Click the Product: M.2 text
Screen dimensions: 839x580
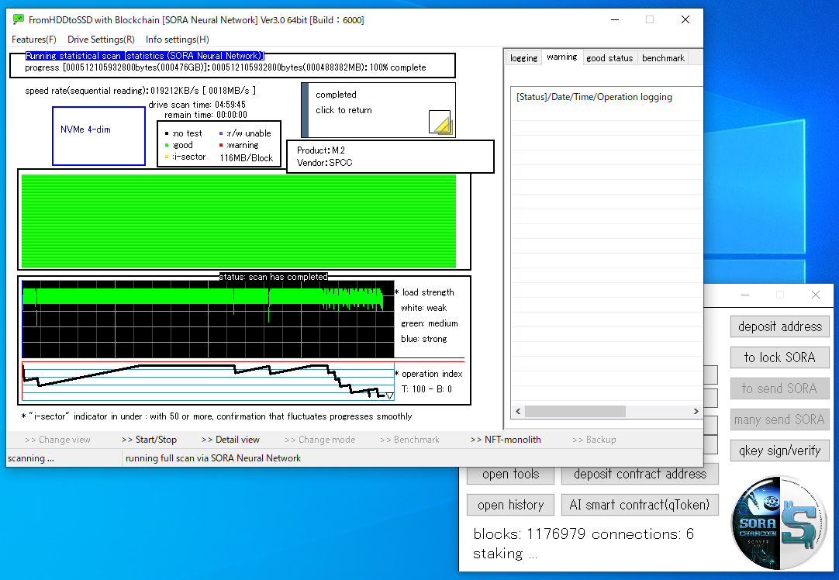(321, 150)
